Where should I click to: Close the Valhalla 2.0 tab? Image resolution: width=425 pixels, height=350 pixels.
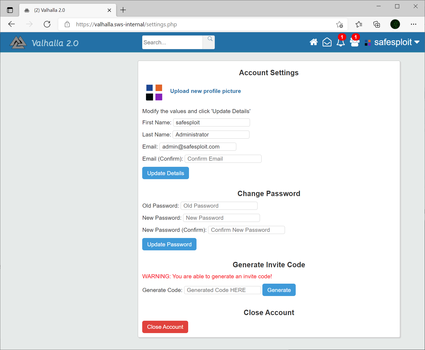109,10
